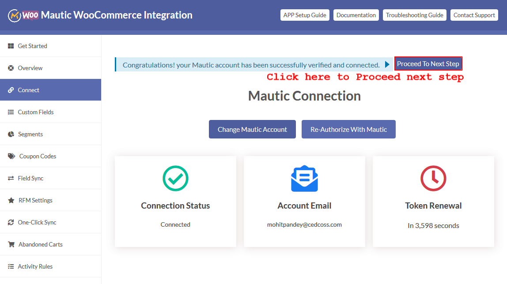Click the Mautic WooCommerce Integration title

pos(117,15)
